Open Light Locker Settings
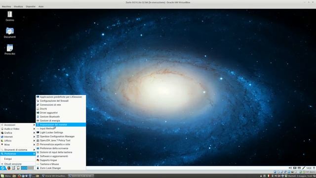 [61, 133]
